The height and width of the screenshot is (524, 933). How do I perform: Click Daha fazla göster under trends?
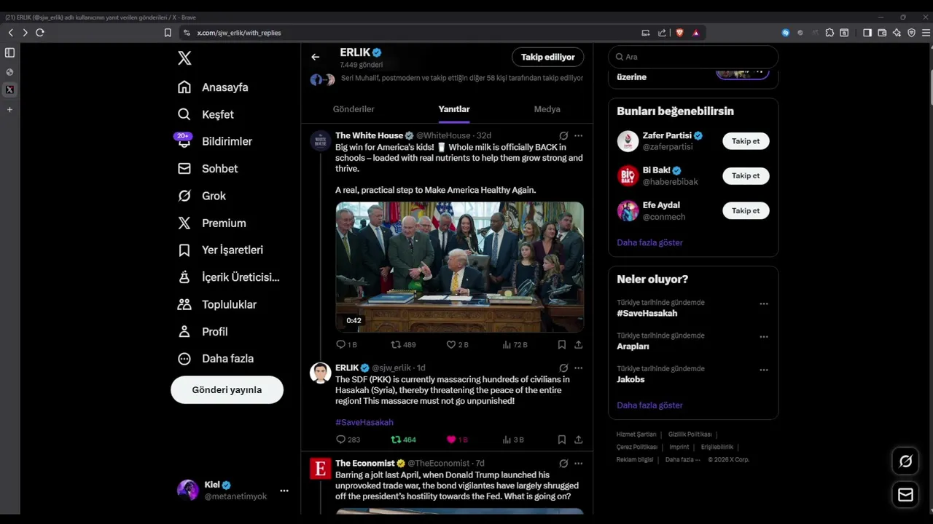point(649,405)
